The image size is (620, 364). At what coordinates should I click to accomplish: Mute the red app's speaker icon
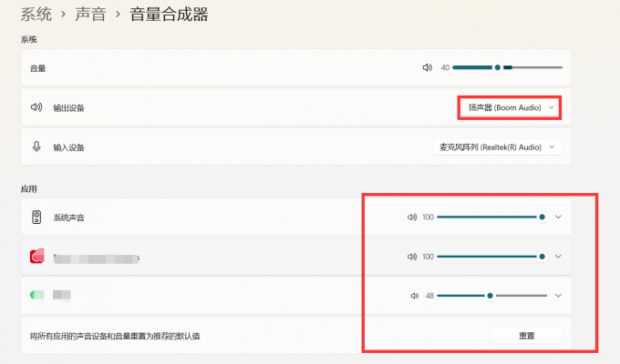(x=412, y=257)
